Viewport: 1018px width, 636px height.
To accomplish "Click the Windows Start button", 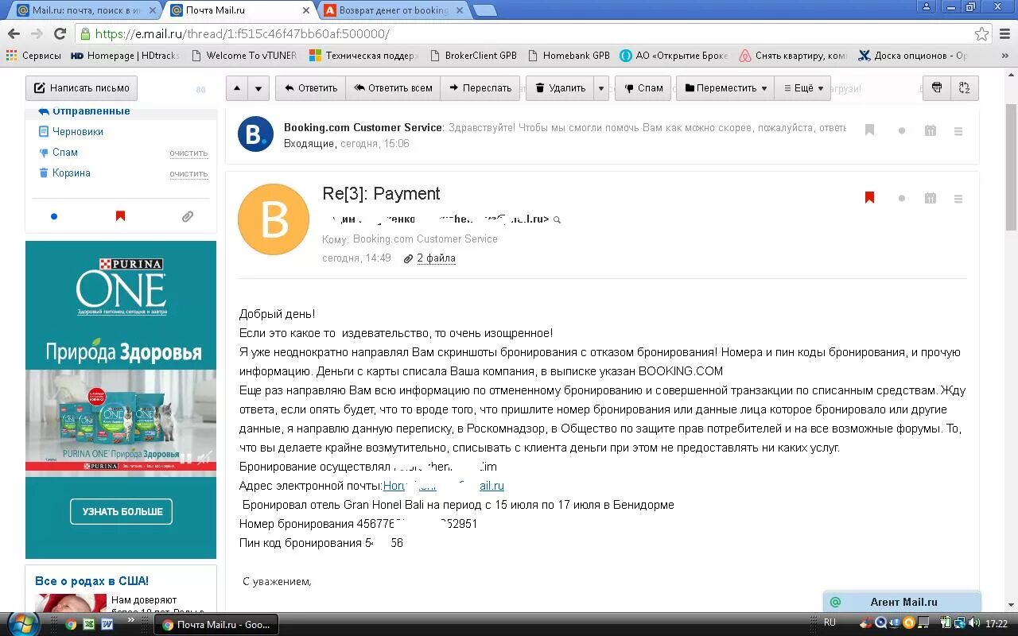I will [24, 622].
